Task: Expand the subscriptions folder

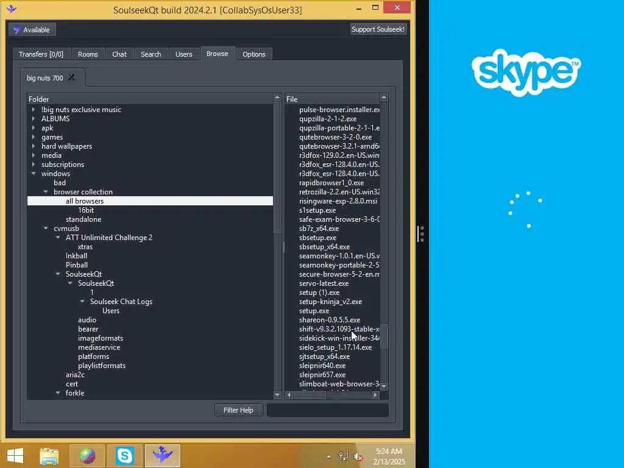Action: click(34, 165)
